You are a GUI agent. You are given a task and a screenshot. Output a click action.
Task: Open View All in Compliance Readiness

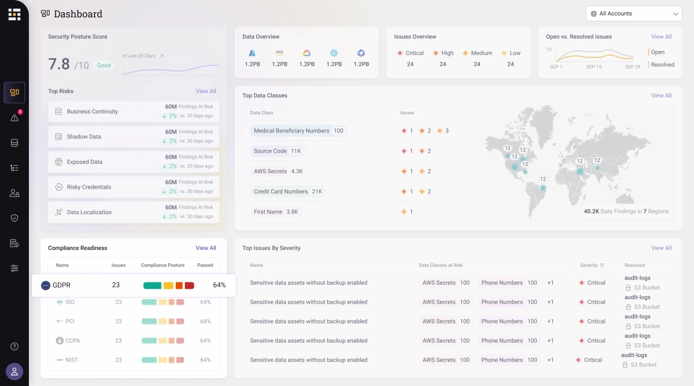click(206, 248)
